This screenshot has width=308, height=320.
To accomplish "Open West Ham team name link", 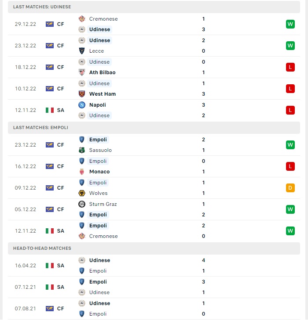I will pyautogui.click(x=103, y=94).
